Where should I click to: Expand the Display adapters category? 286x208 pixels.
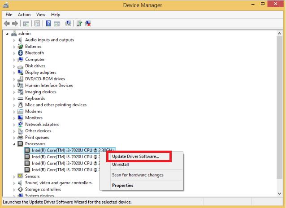tap(14, 73)
